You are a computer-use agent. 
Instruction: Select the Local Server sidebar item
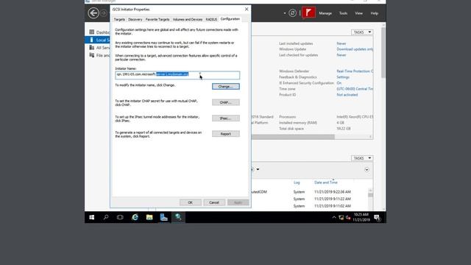[x=98, y=40]
